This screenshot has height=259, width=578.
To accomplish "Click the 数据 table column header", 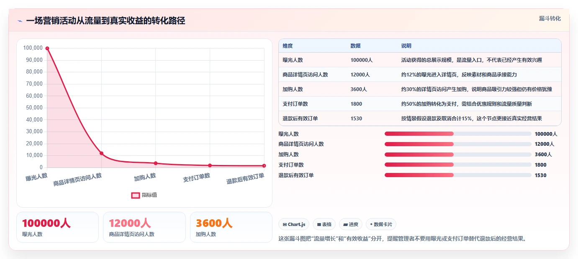I will tap(355, 46).
